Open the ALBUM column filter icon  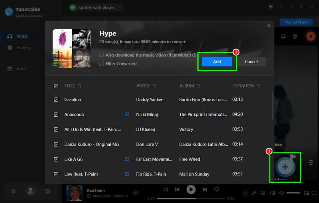click(x=199, y=86)
